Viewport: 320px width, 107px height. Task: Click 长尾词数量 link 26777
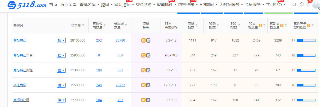pyautogui.click(x=120, y=85)
